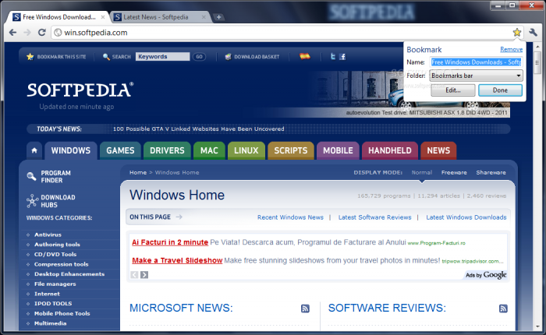This screenshot has height=335, width=546.
Task: Click the next ad arrow
Action: 144,275
